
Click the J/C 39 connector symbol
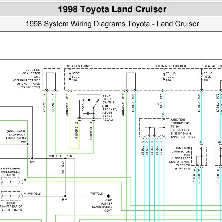(x=11, y=196)
